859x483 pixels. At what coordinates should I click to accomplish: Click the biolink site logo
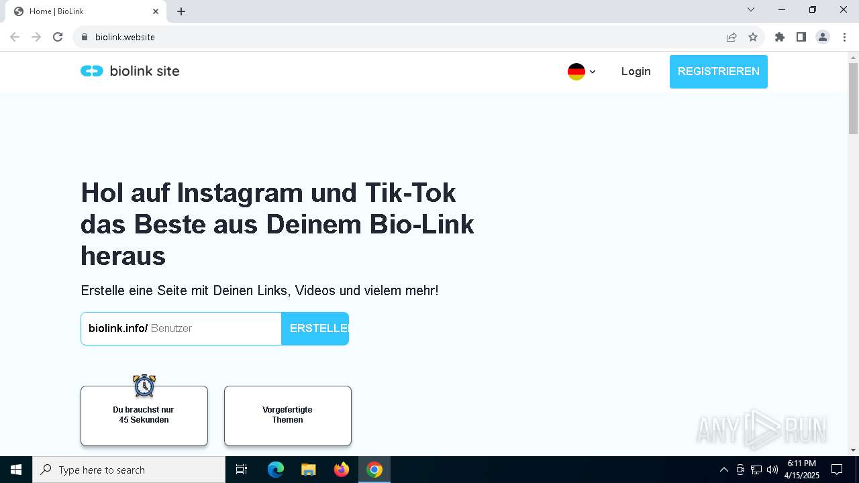[130, 71]
